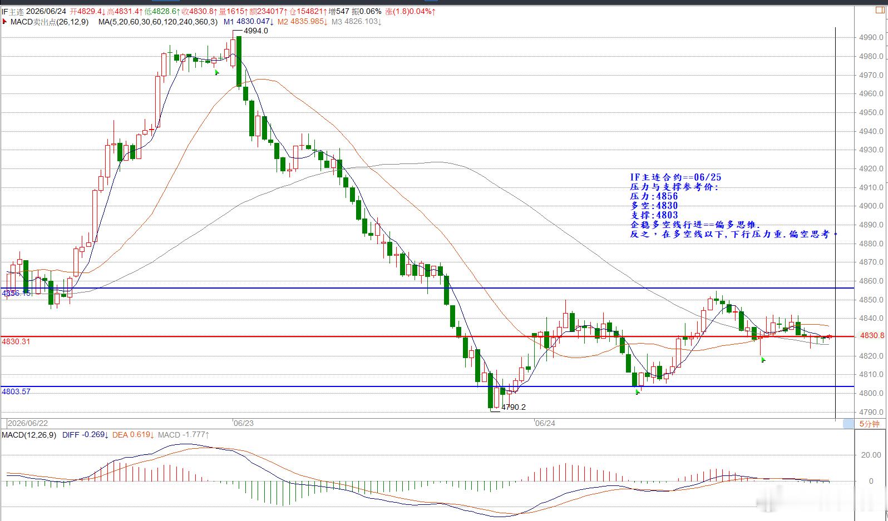
Task: Click the 增547 value
Action: click(339, 12)
